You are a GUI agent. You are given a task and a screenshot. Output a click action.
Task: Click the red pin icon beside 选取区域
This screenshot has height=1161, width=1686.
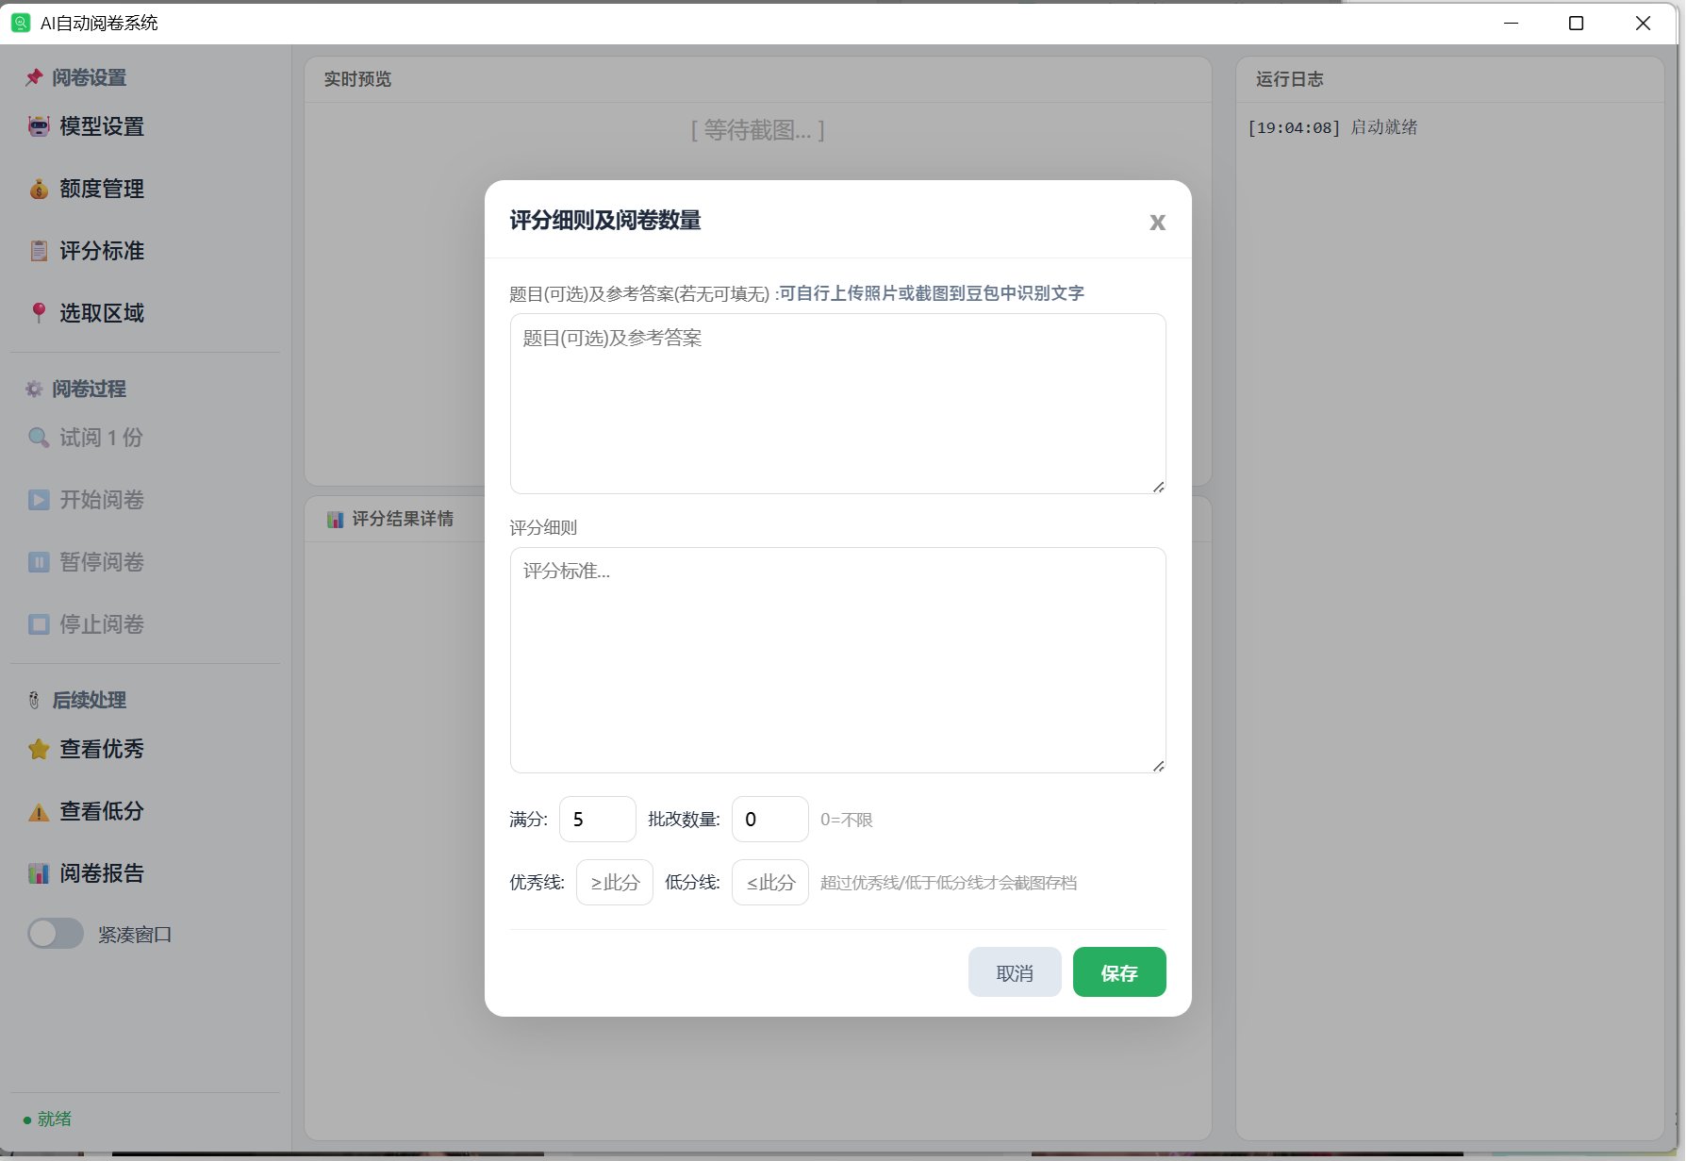click(x=39, y=313)
